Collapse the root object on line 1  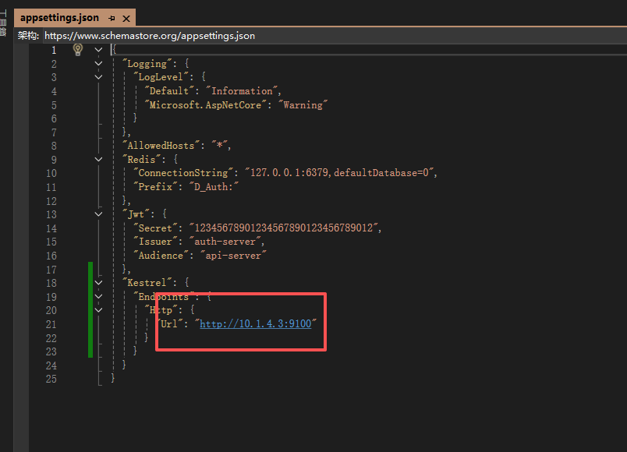click(98, 50)
